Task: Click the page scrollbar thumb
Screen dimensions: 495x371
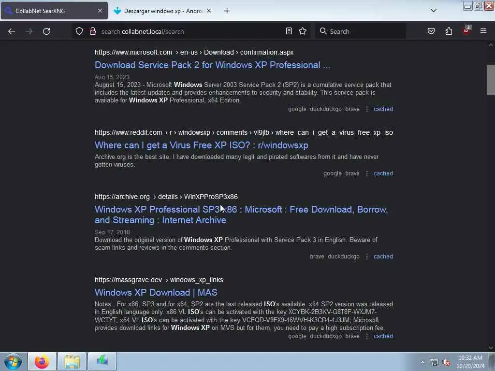Action: 491,80
